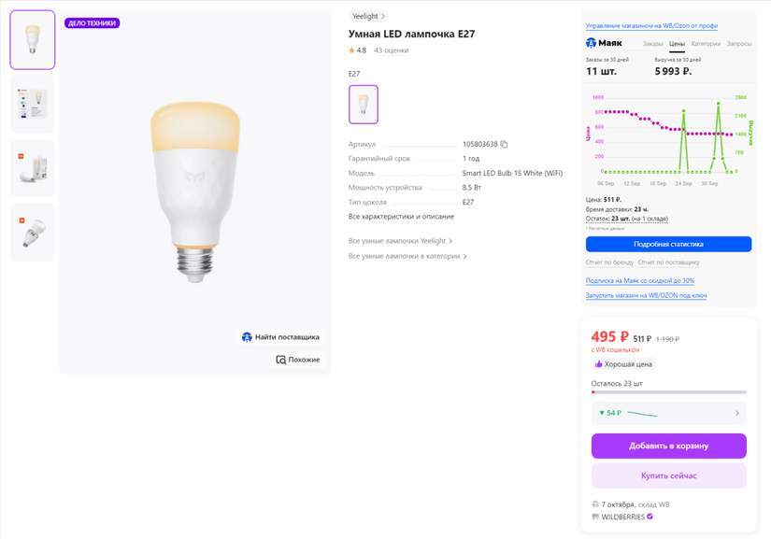771x539 pixels.
Task: Open the Запросы tab
Action: (739, 44)
